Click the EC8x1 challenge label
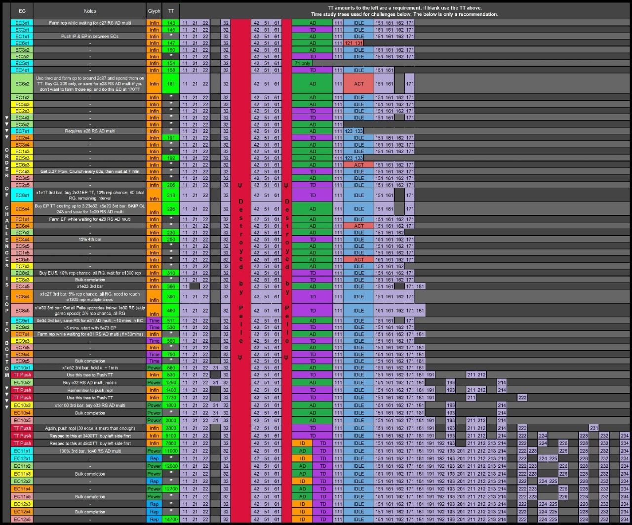The width and height of the screenshot is (632, 525). [22, 195]
